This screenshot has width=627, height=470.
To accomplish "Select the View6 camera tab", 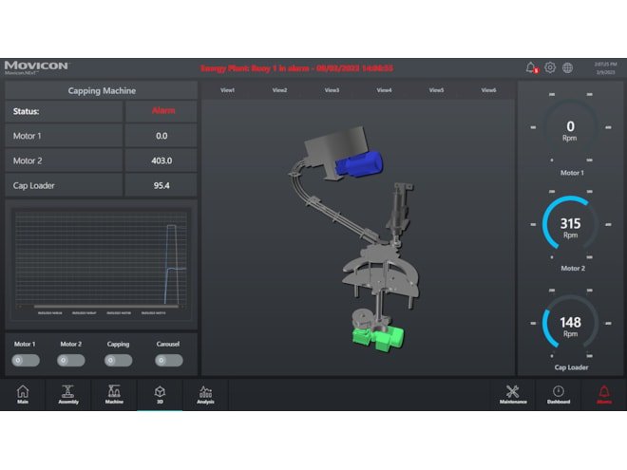I will [488, 90].
